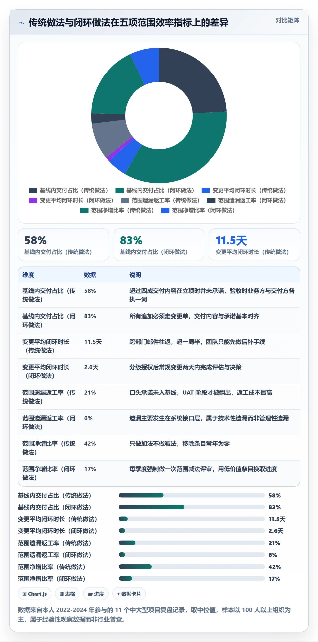
Task: Select the 83% stat card
Action: pos(159,245)
